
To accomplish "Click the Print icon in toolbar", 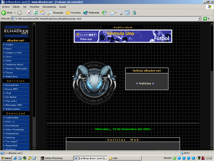I will tap(120, 13).
